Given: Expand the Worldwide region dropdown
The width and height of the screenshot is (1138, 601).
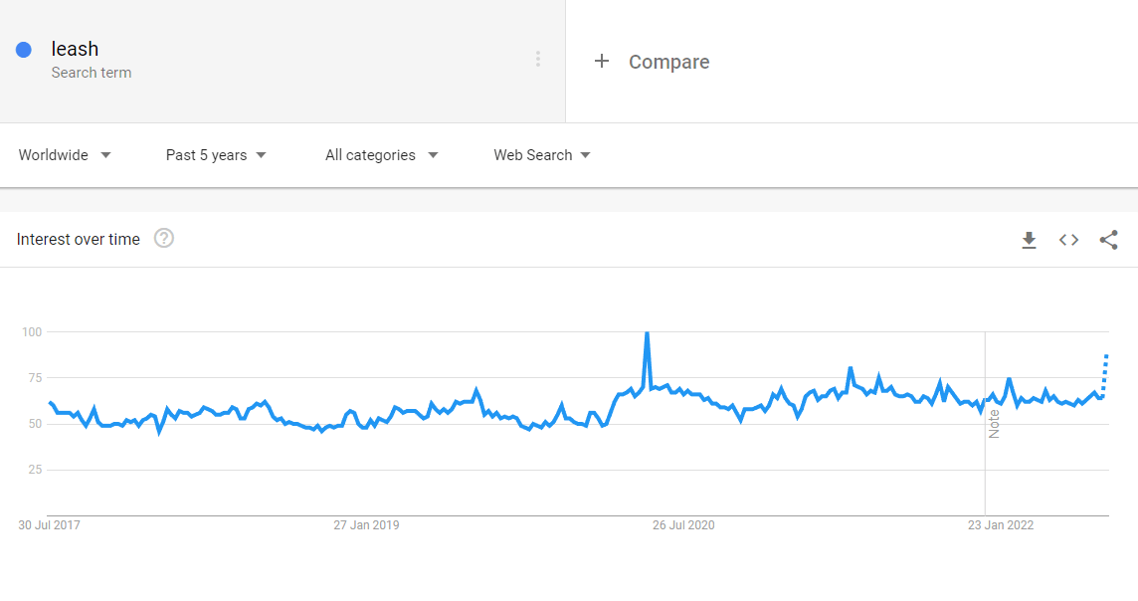Looking at the screenshot, I should point(65,155).
